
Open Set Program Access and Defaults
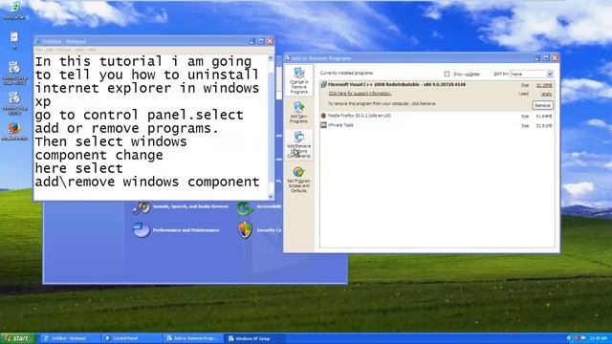point(298,180)
